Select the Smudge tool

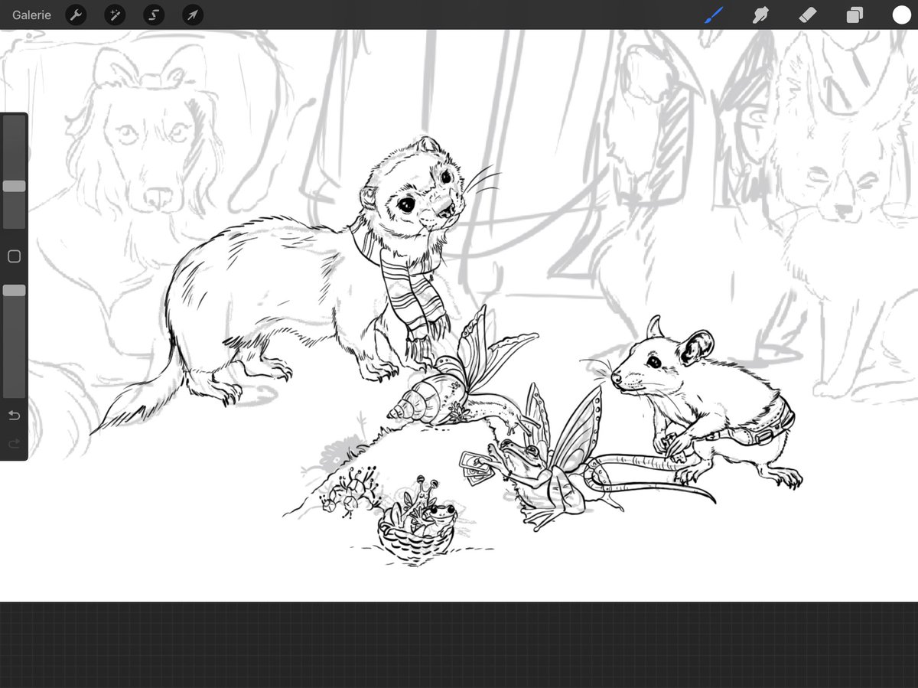760,15
